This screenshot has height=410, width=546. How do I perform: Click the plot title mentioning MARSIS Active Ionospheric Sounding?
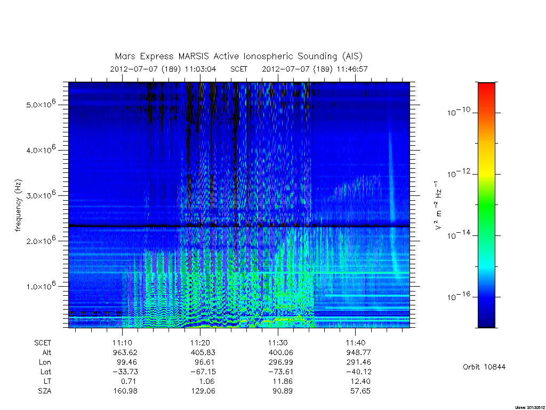click(239, 57)
